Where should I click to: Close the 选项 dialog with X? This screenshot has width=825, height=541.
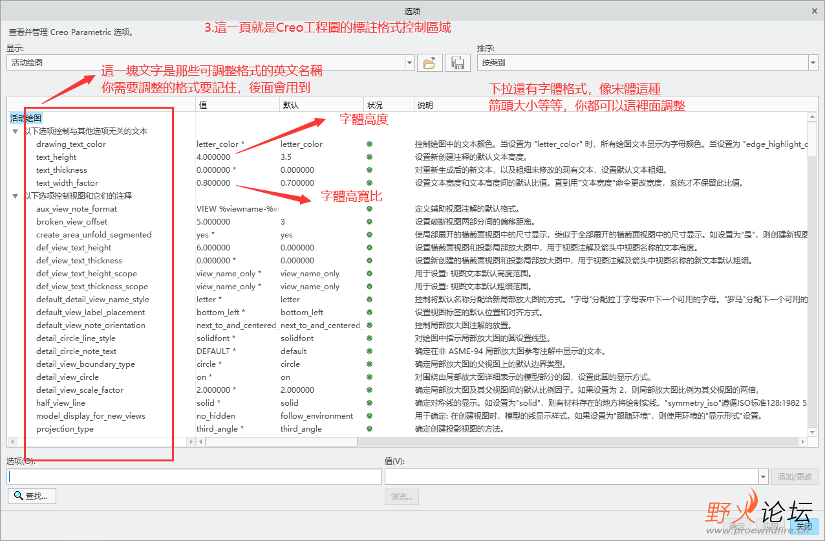[813, 10]
